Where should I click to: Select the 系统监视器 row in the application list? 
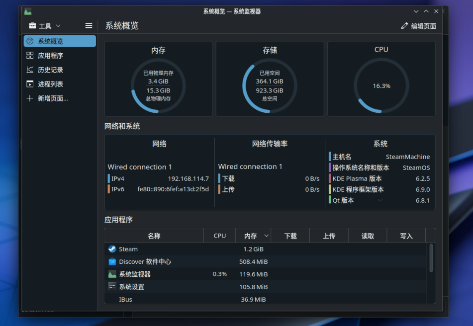266,274
